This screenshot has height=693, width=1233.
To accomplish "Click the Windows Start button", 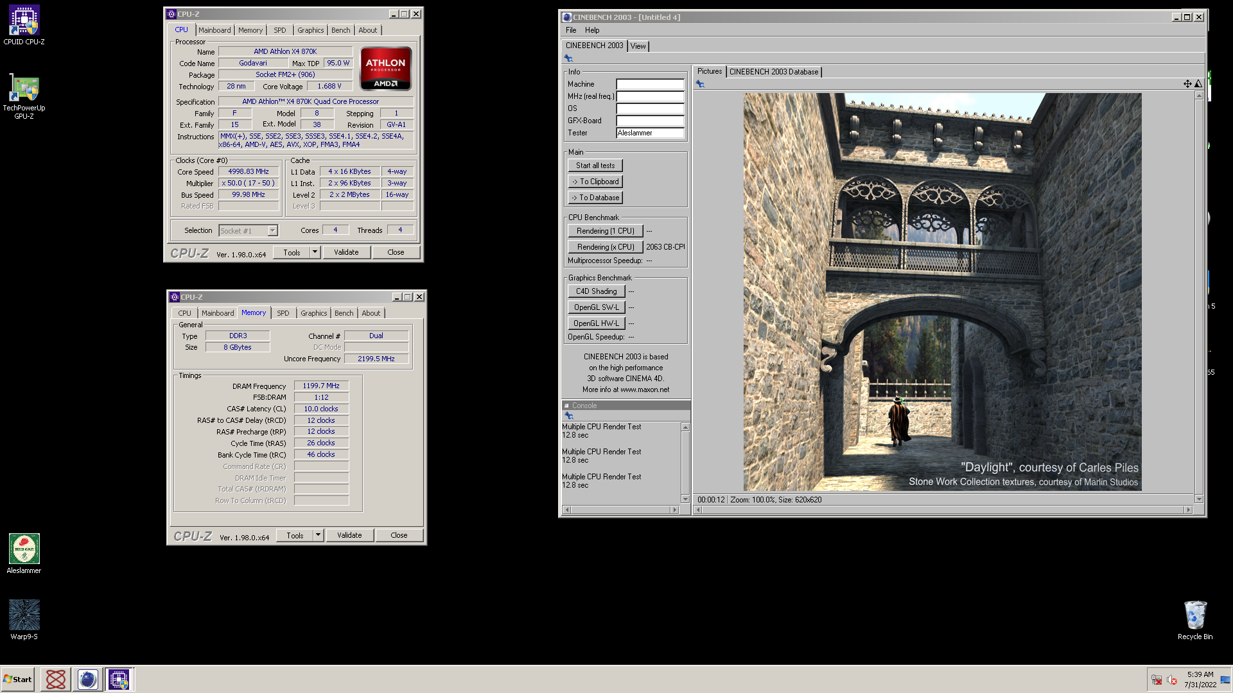I will [17, 679].
